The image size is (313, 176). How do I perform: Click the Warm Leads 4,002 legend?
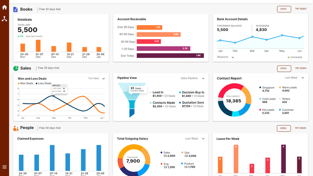(288, 89)
